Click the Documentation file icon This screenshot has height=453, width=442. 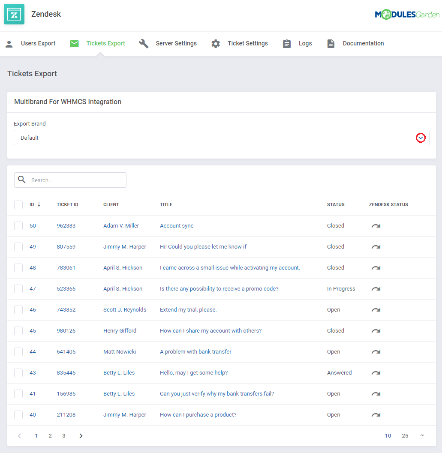(331, 44)
